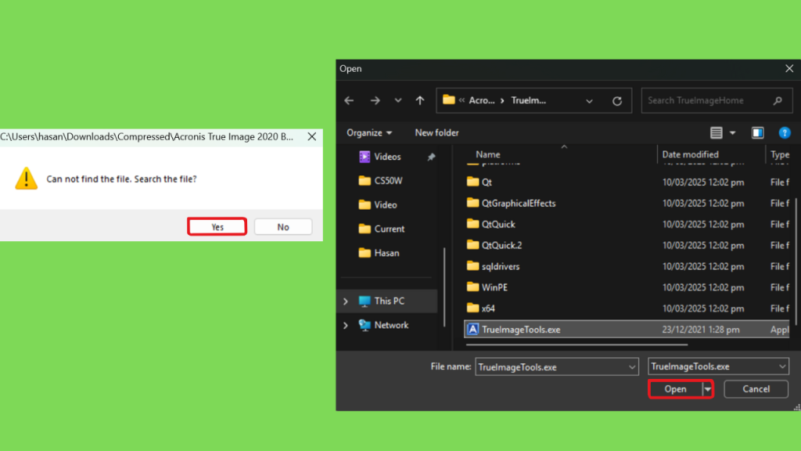Click the QtQuick folder icon
The image size is (801, 451).
[473, 223]
